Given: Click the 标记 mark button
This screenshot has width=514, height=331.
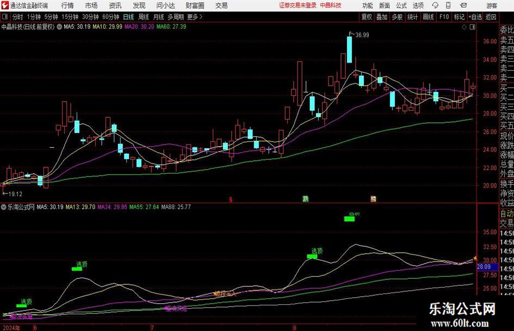Looking at the screenshot, I should coord(459,17).
